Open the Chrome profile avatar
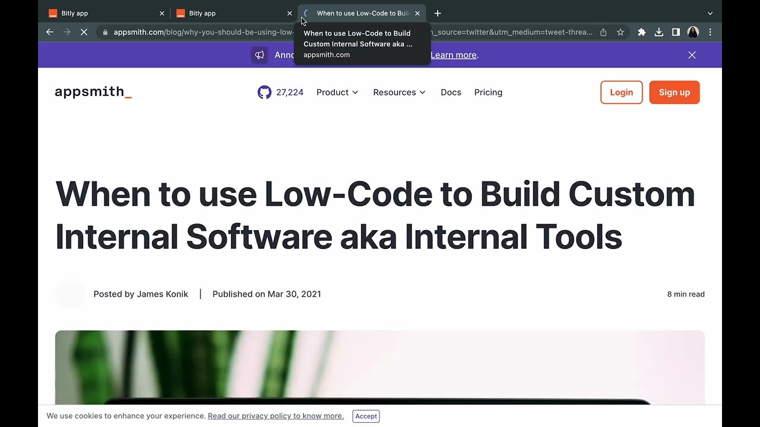The image size is (760, 427). tap(693, 32)
